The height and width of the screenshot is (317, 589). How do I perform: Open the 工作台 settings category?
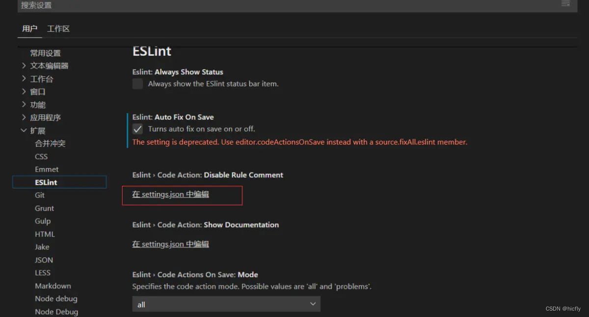click(x=42, y=79)
